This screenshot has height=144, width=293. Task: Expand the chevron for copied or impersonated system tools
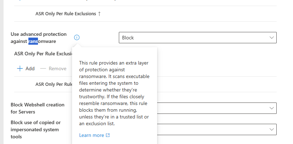click(x=271, y=129)
